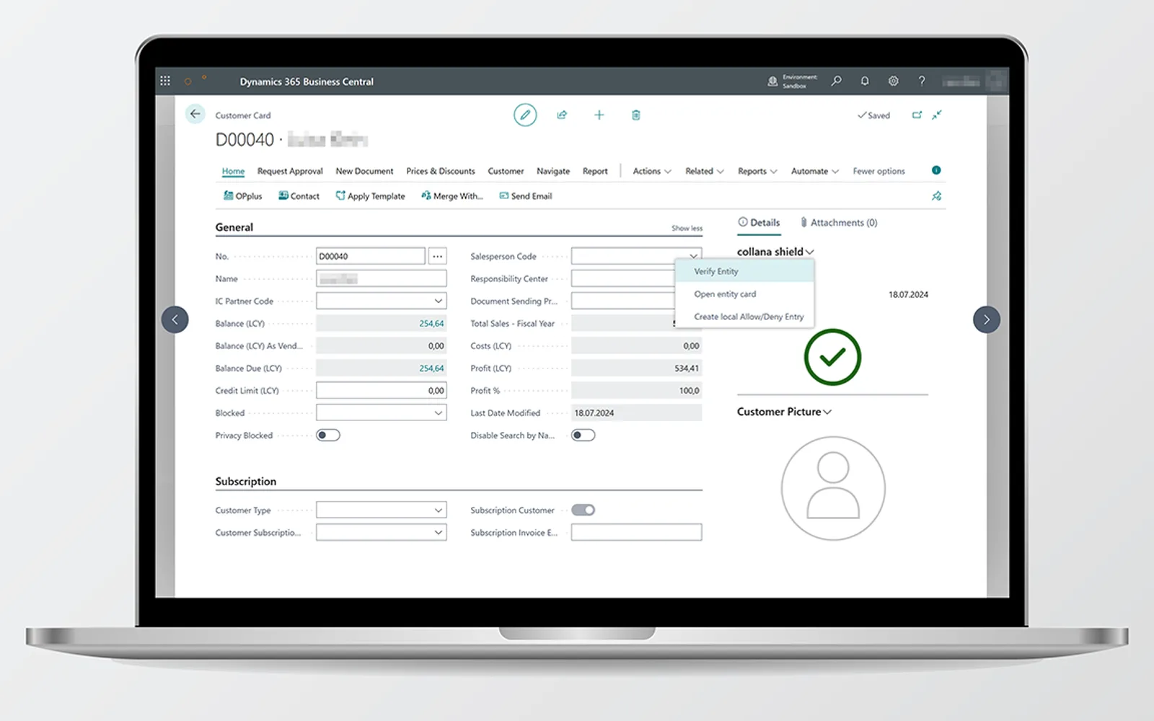Click the OPplus button
This screenshot has width=1154, height=721.
click(242, 196)
